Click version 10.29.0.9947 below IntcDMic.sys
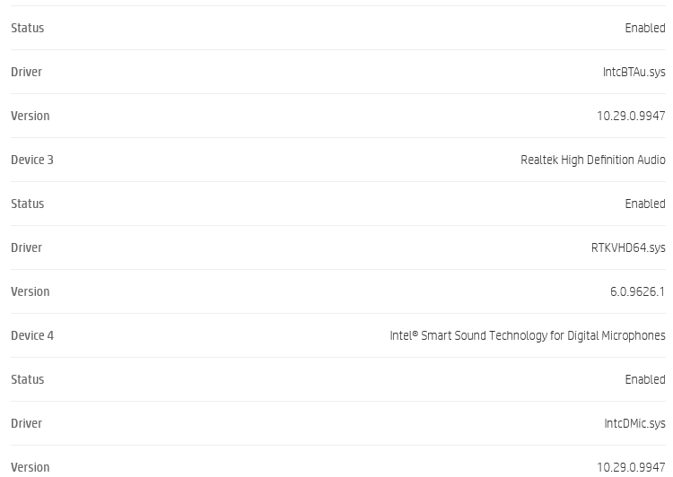Image resolution: width=673 pixels, height=477 pixels. [631, 466]
